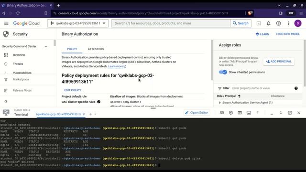306x172 pixels.
Task: Maximize the Cloud Shell panel height
Action: pos(281,113)
